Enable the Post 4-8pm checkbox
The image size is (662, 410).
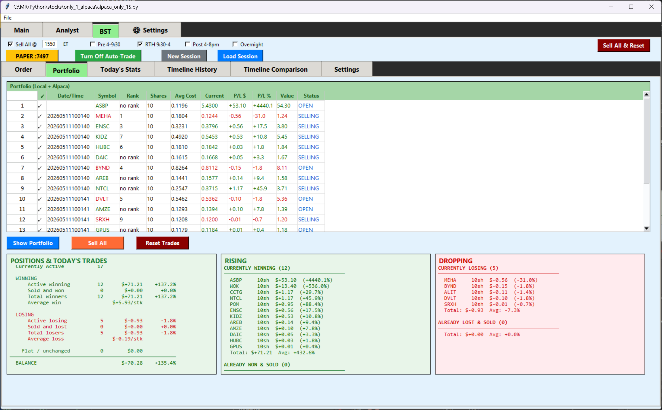tap(187, 44)
